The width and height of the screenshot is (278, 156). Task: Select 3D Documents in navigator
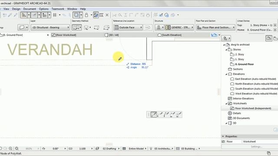(241, 118)
